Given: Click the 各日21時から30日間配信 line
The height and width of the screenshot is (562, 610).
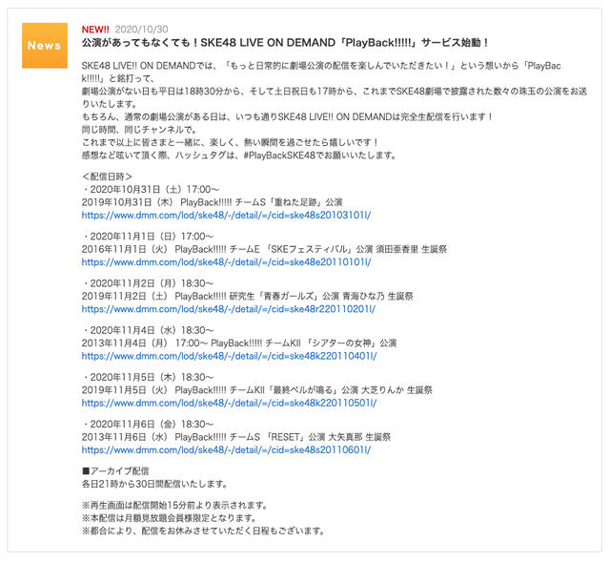Looking at the screenshot, I should [154, 484].
